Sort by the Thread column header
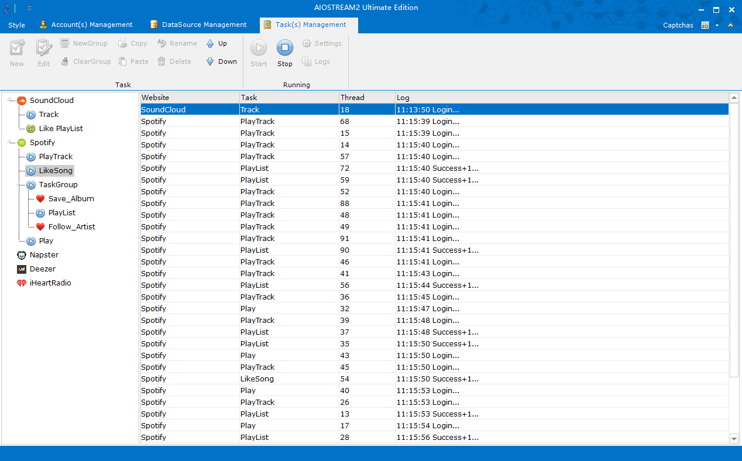 [x=367, y=98]
